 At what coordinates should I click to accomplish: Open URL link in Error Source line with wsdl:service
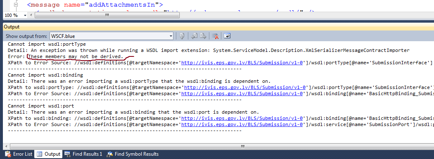[242, 124]
